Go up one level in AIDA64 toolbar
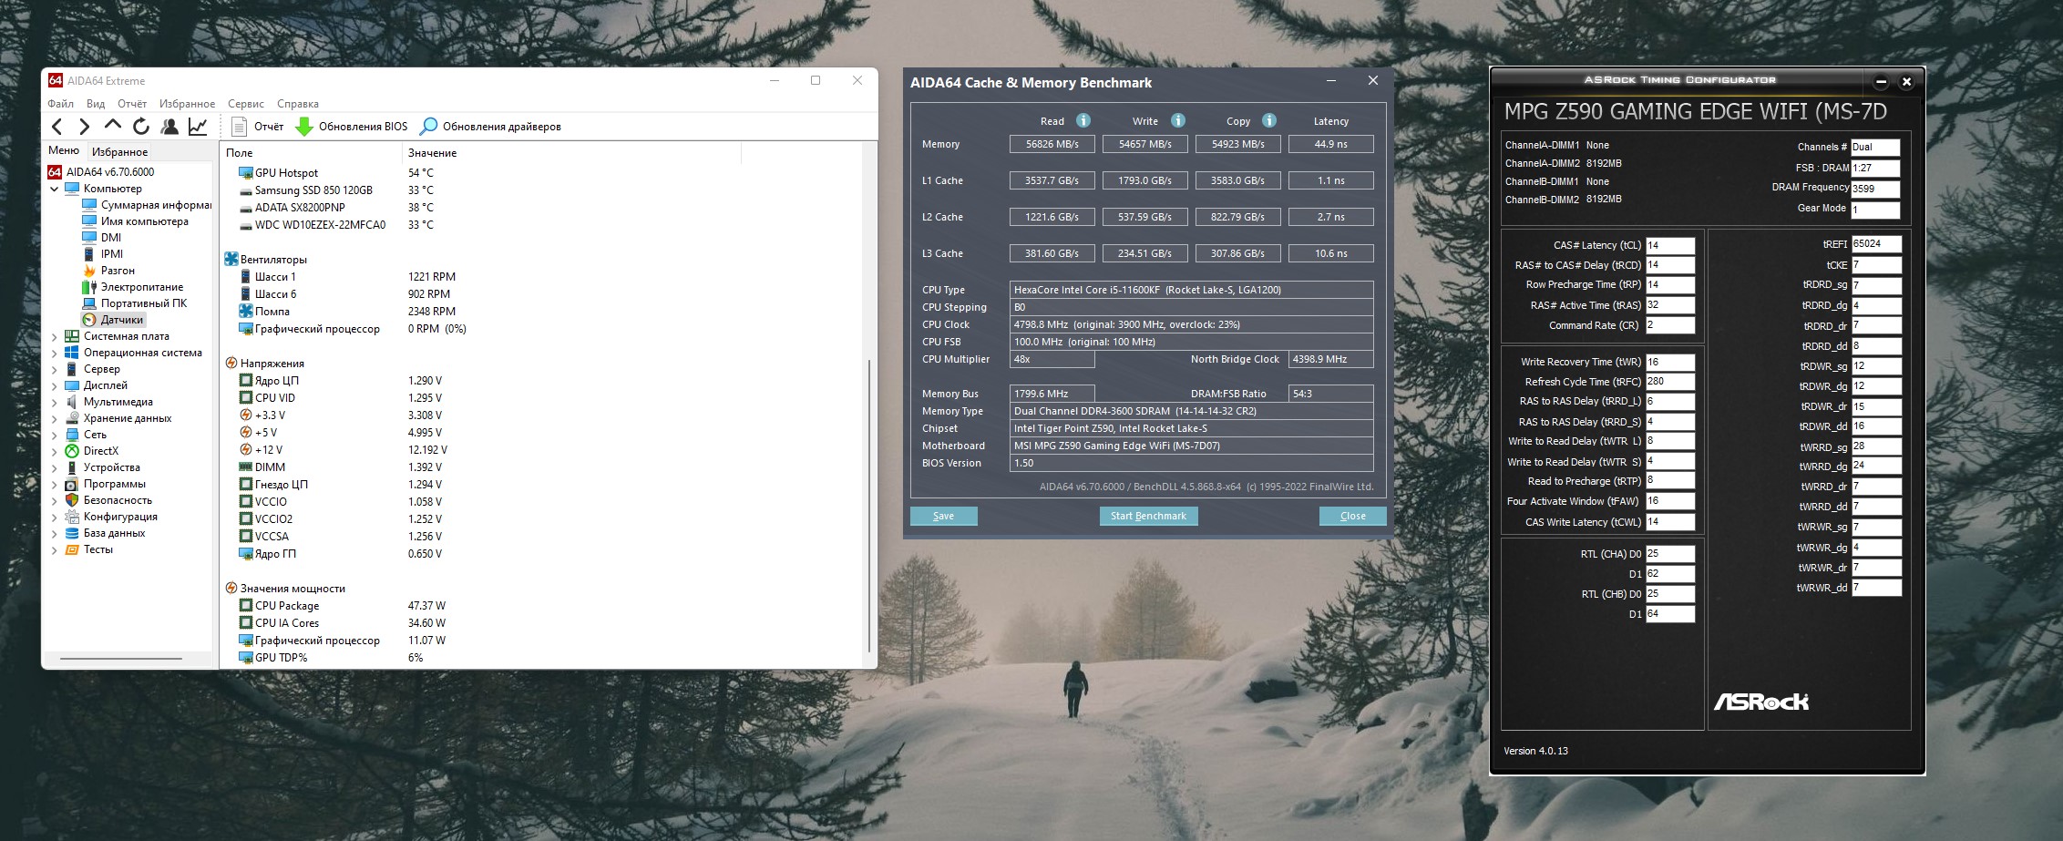 [x=113, y=126]
